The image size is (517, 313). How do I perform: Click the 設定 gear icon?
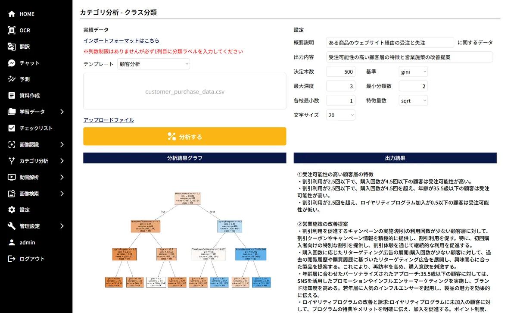click(12, 210)
